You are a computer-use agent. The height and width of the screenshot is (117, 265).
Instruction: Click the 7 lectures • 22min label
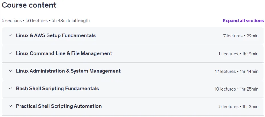tap(241, 36)
